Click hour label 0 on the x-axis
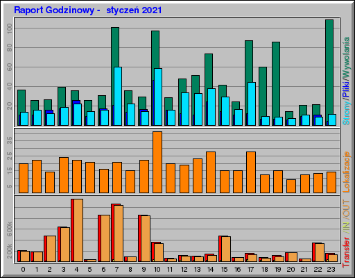The width and height of the screenshot is (355, 278). click(x=23, y=270)
